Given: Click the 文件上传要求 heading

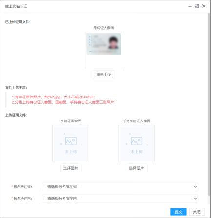Looking at the screenshot, I should (x=16, y=88).
